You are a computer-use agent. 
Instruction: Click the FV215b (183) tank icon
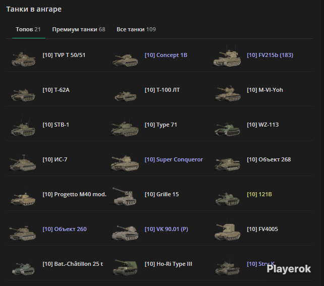pos(227,56)
